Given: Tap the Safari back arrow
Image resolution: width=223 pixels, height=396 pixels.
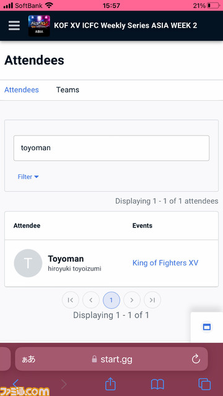Looking at the screenshot, I should pyautogui.click(x=15, y=384).
